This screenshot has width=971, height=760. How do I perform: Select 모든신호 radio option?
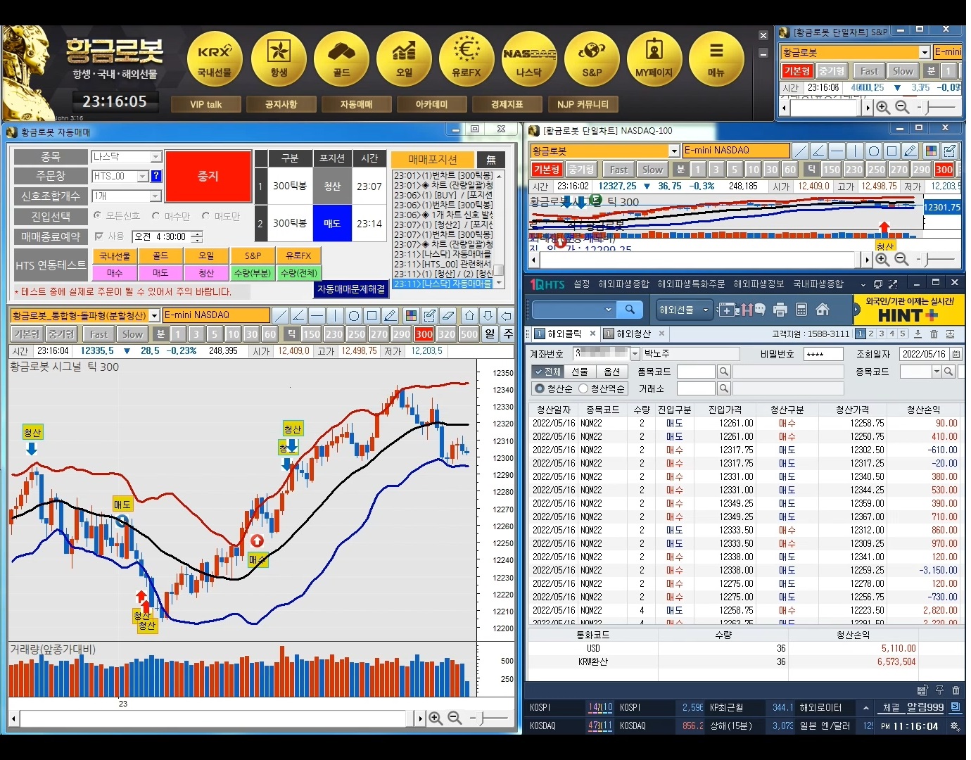pyautogui.click(x=98, y=216)
